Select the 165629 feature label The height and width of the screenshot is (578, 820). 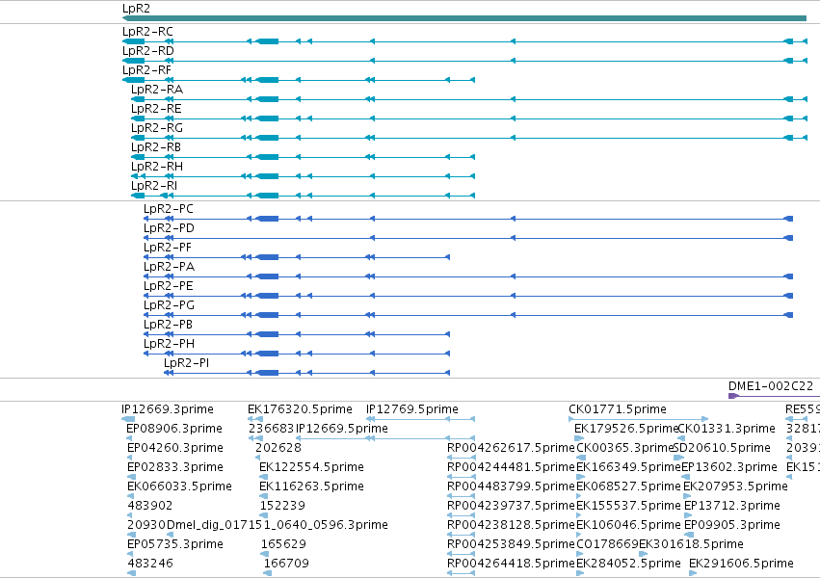click(x=283, y=545)
